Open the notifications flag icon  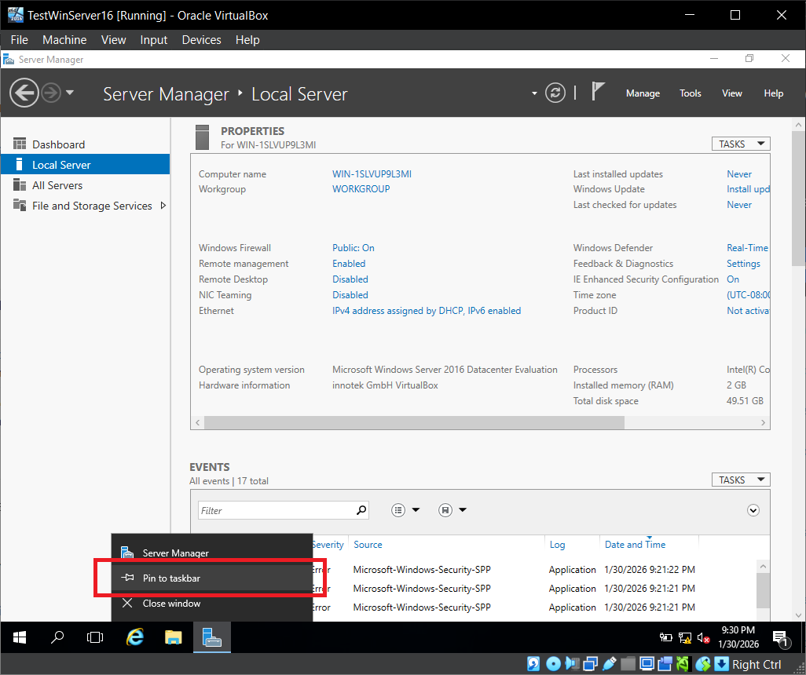598,93
